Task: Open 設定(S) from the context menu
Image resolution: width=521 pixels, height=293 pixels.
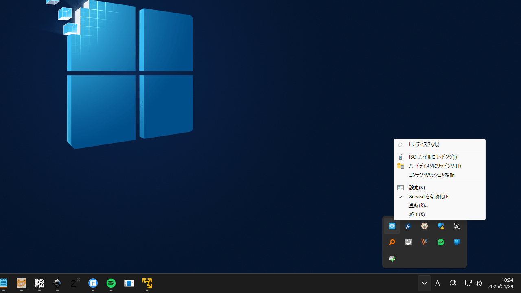Action: pos(440,188)
